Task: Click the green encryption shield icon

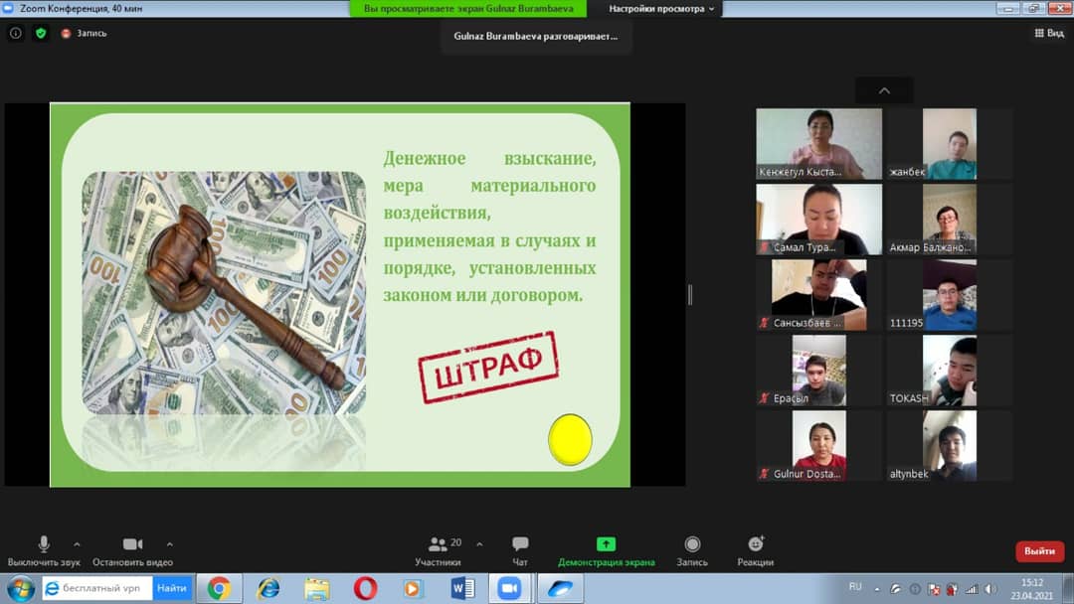Action: click(x=41, y=33)
